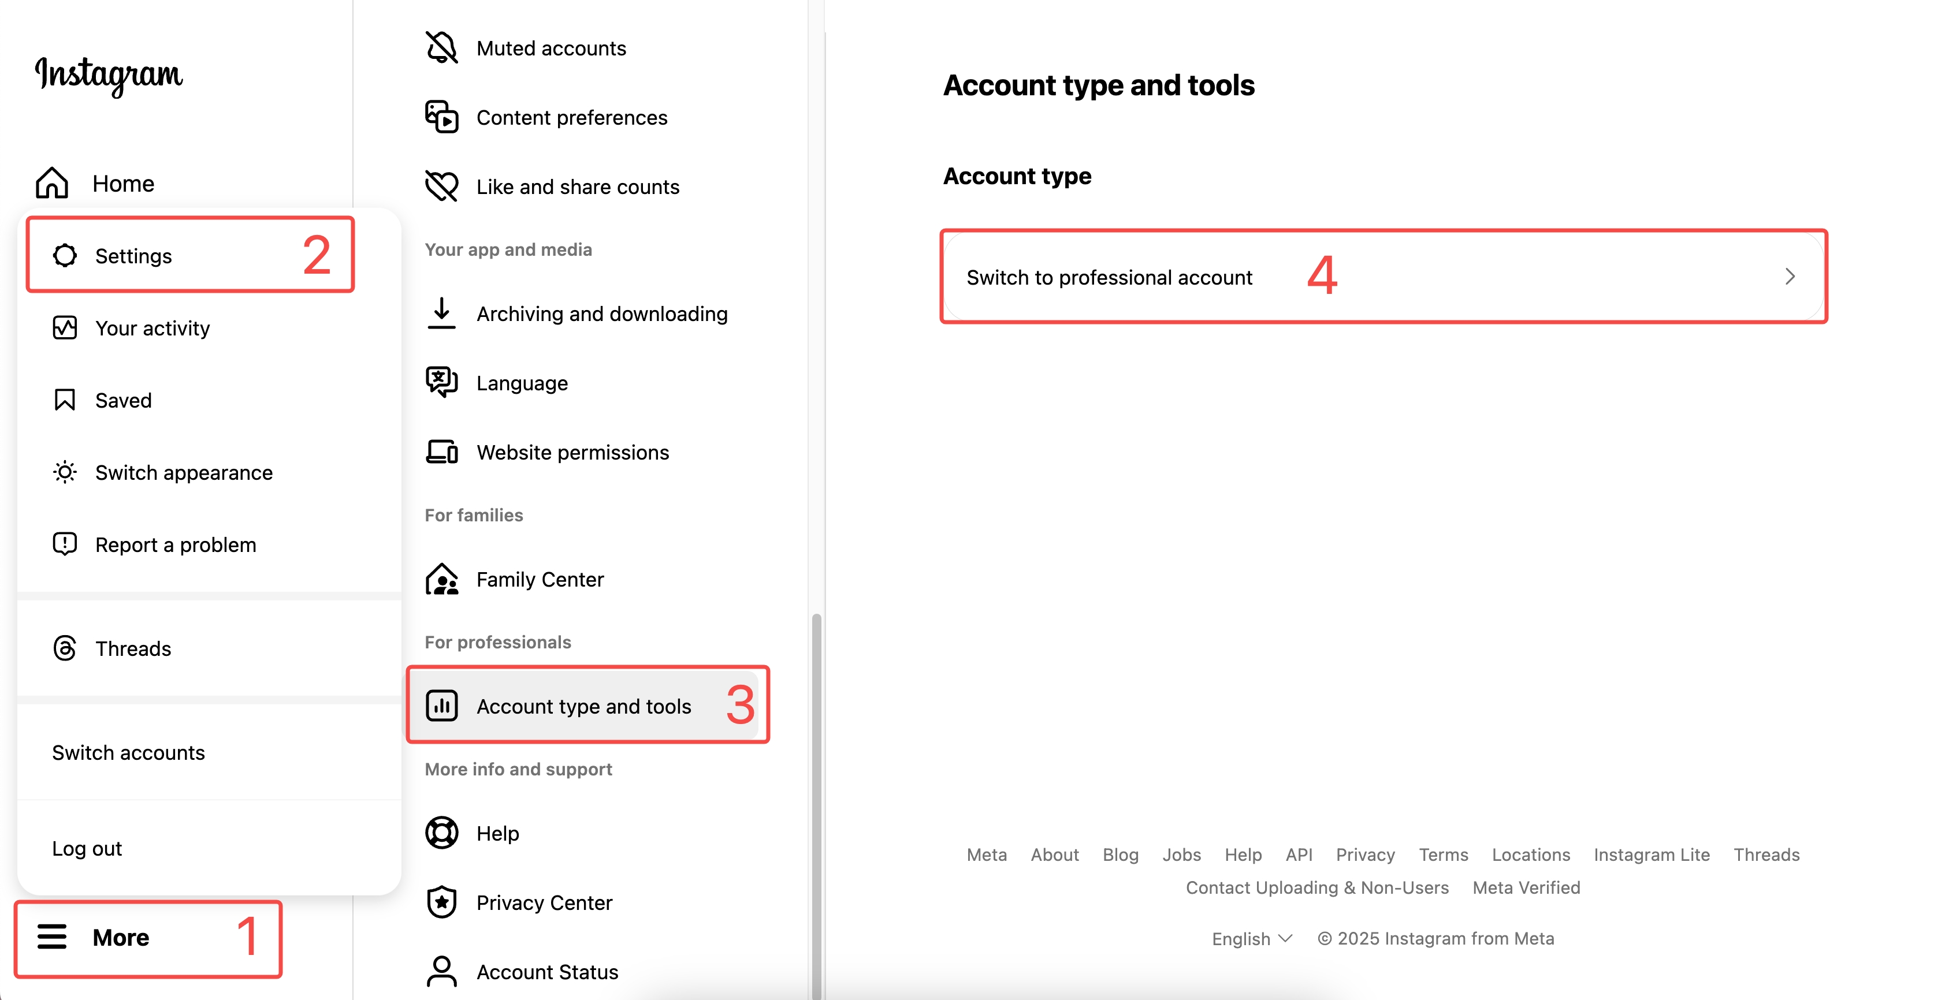This screenshot has height=1000, width=1934.
Task: Click the Website permissions devices icon
Action: click(x=441, y=452)
